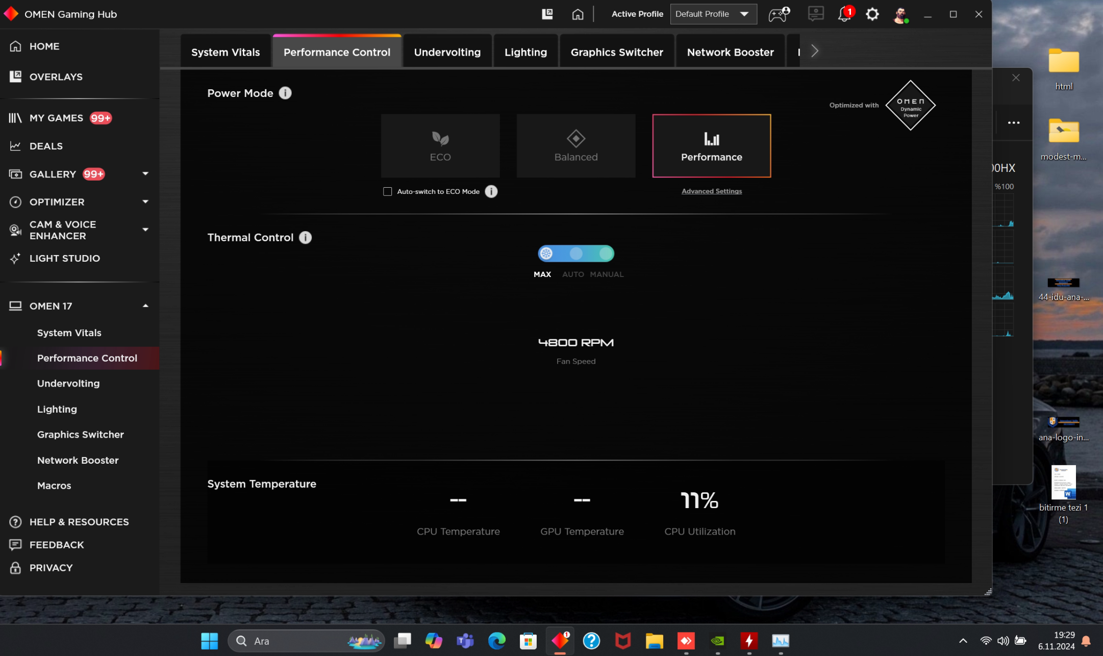The image size is (1103, 656).
Task: Open the Advanced Settings link
Action: [712, 191]
